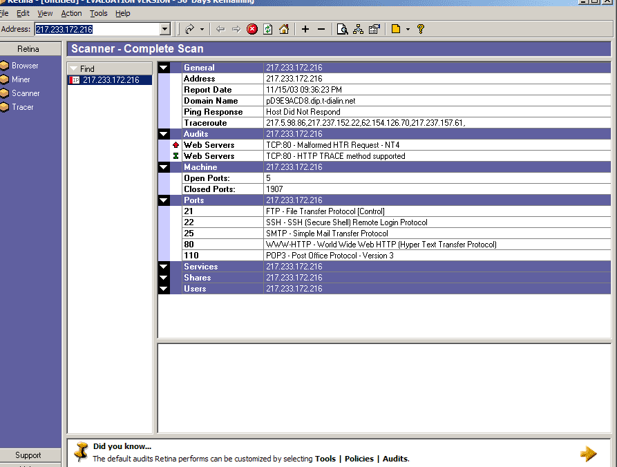Open the Edit menu
Screen dimensions: 617x467
pos(23,13)
